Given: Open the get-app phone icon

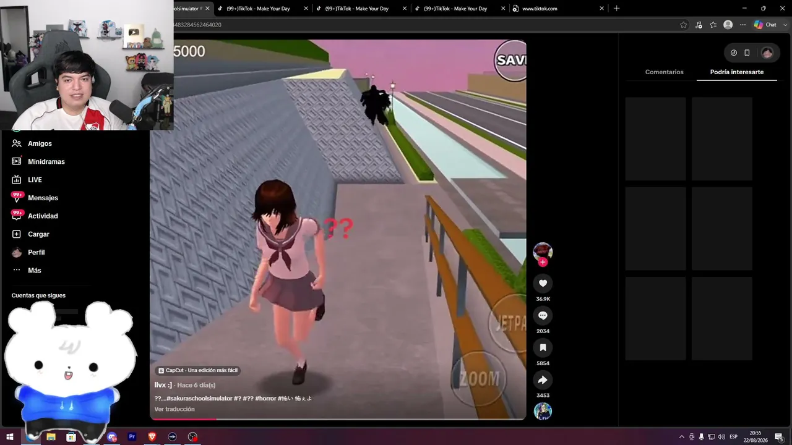Looking at the screenshot, I should coord(747,53).
